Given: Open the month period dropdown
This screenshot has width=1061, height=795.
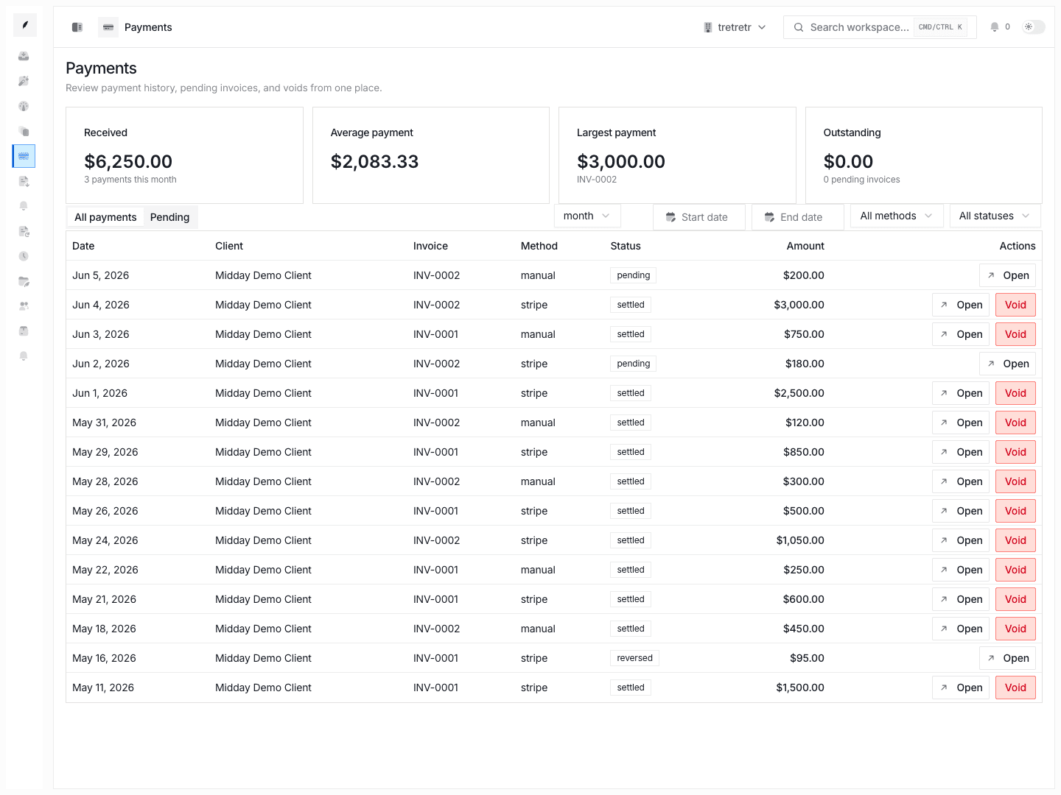Looking at the screenshot, I should click(x=587, y=216).
